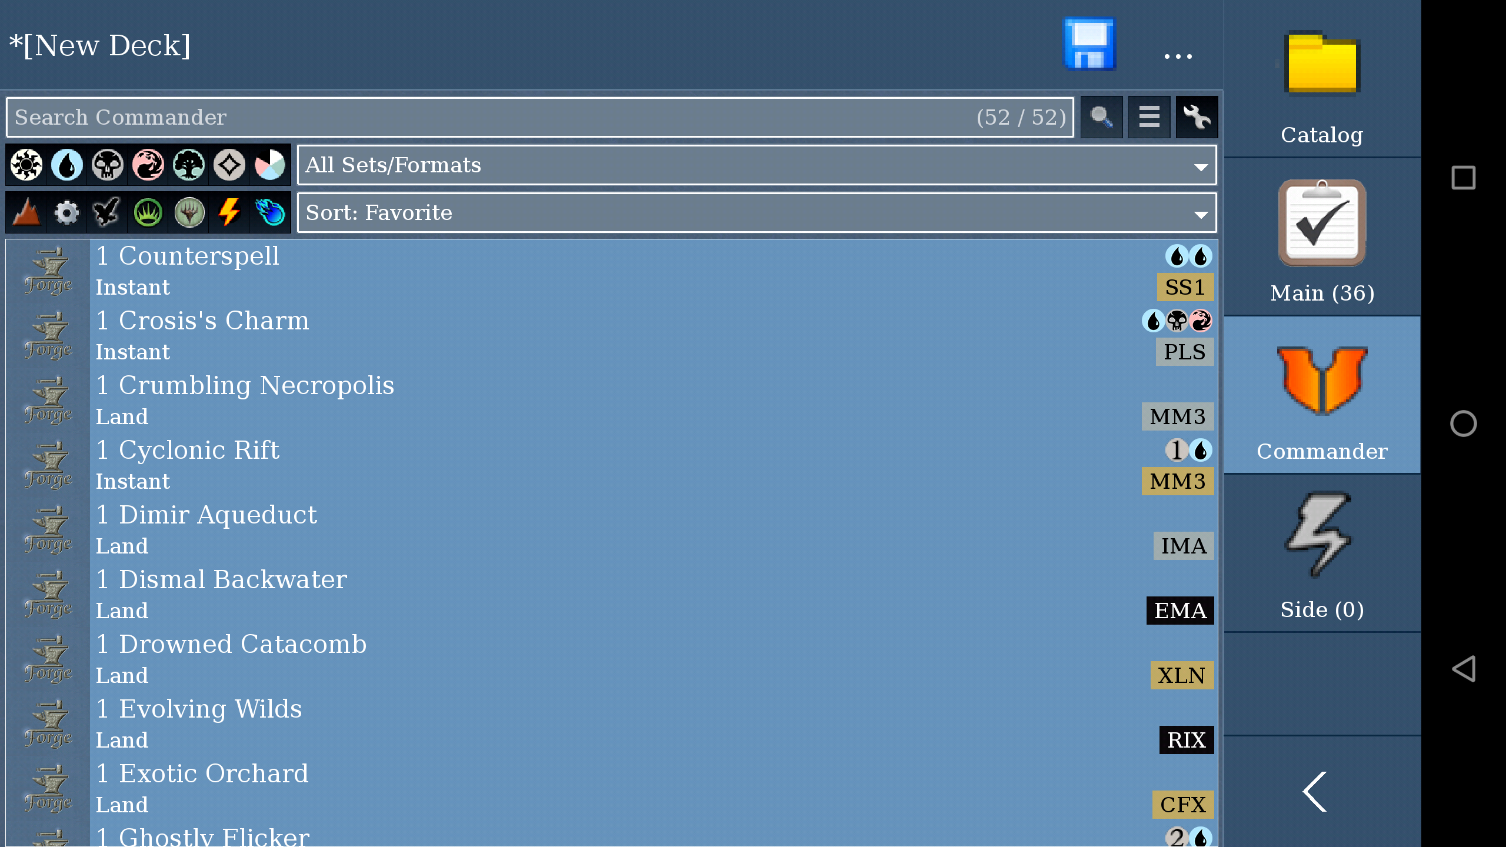Toggle the instant lightning bolt filter

[x=229, y=212]
